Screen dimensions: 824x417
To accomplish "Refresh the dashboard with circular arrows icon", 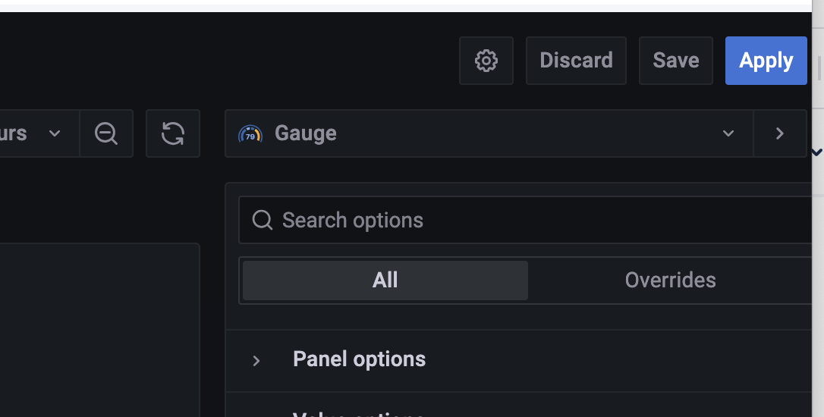I will point(173,133).
